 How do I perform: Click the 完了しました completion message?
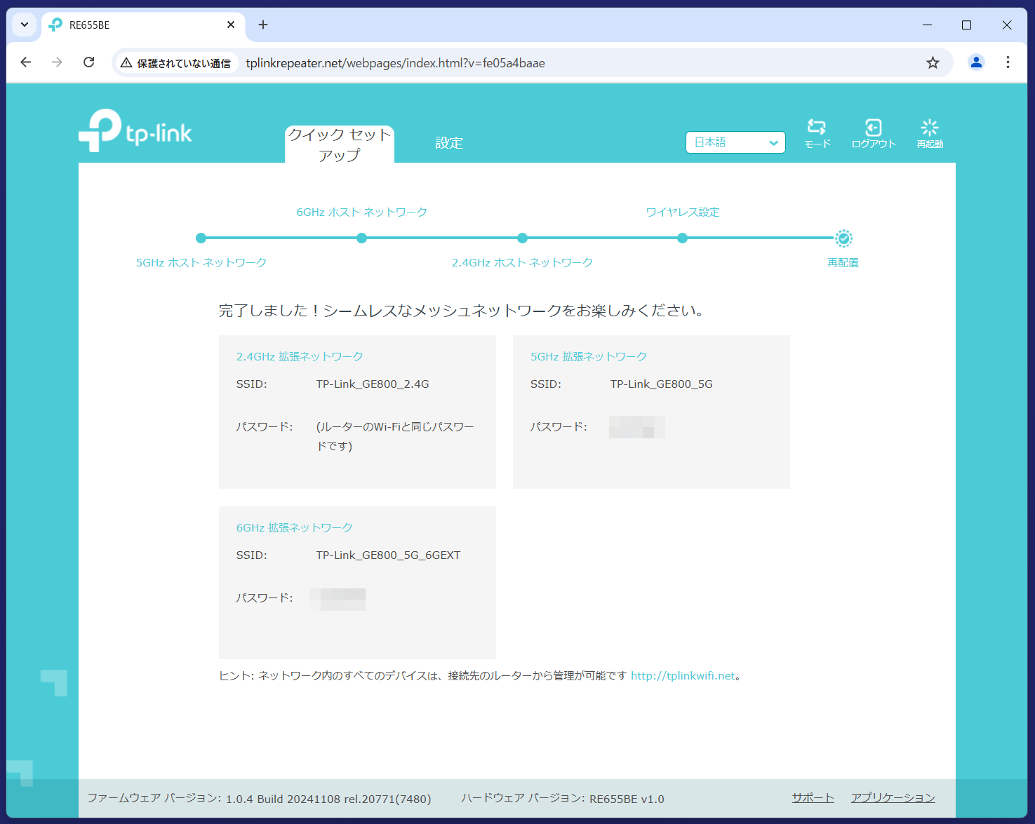tap(462, 311)
